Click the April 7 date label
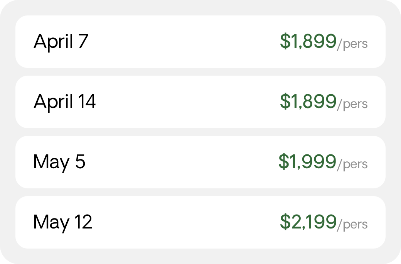 click(x=61, y=42)
